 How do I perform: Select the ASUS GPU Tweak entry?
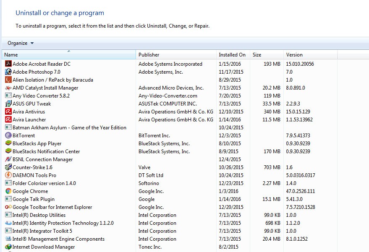point(32,104)
